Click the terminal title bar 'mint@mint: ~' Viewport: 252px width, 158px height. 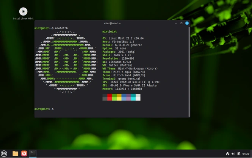(112, 23)
